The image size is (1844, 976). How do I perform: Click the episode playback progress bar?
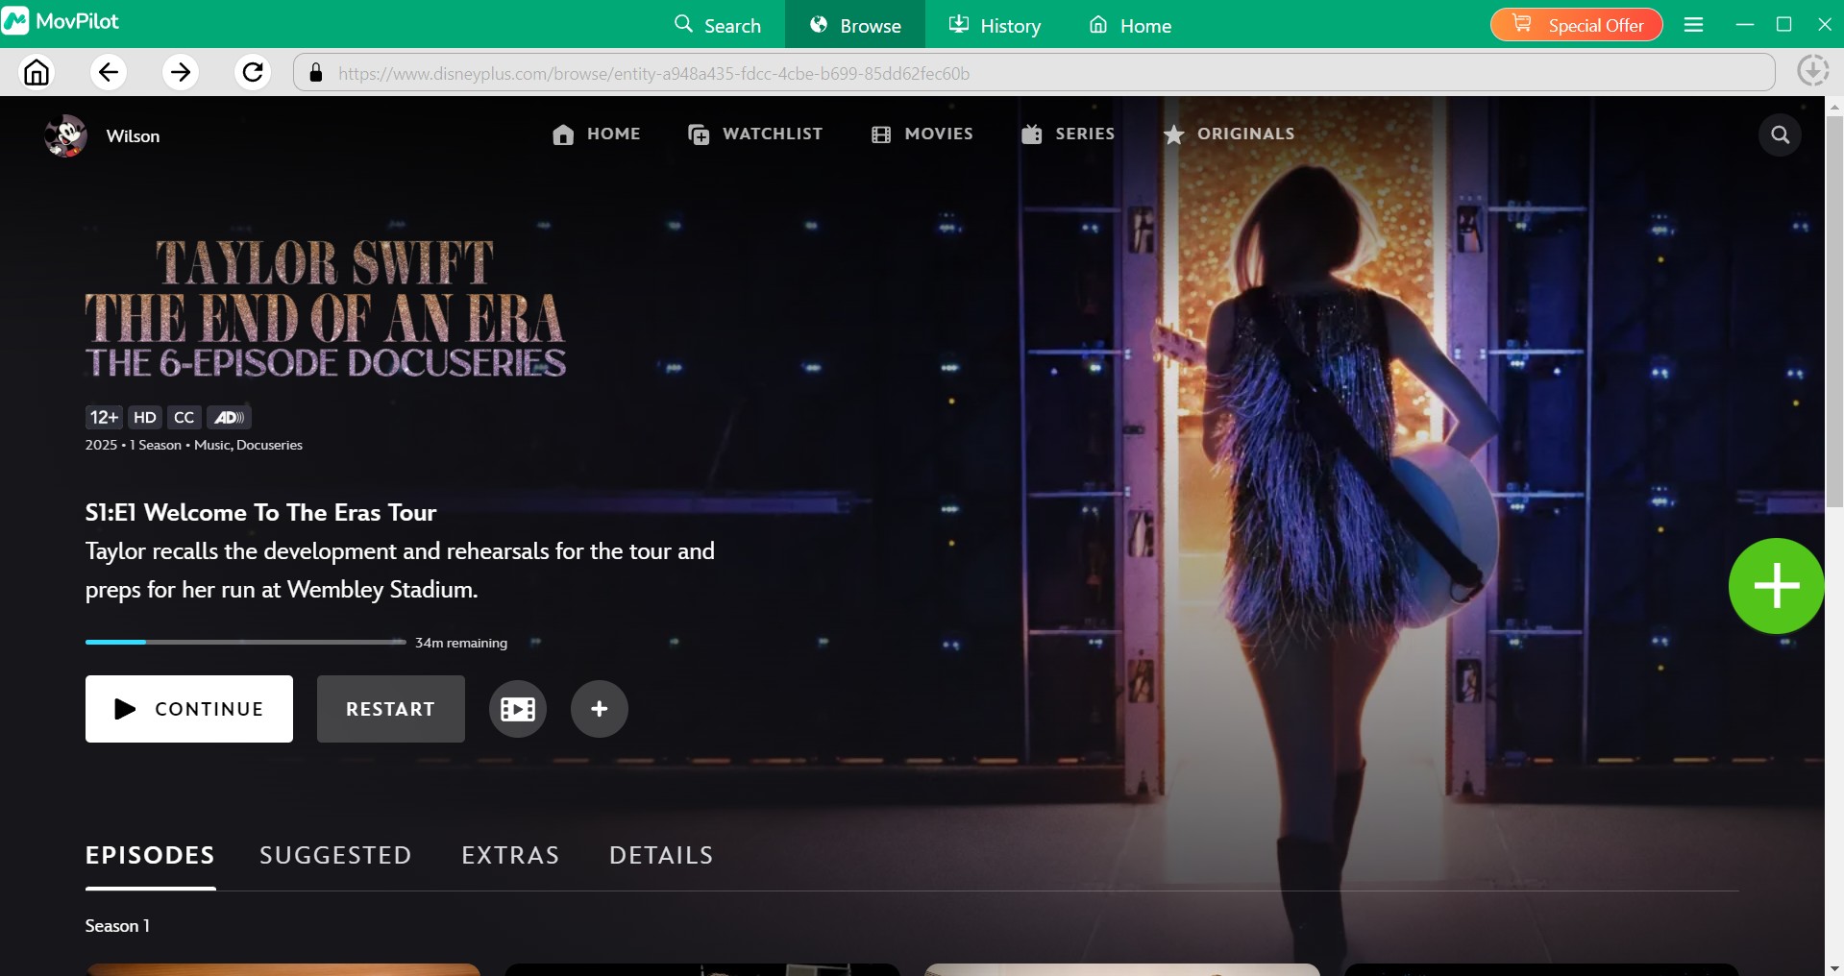(x=245, y=642)
